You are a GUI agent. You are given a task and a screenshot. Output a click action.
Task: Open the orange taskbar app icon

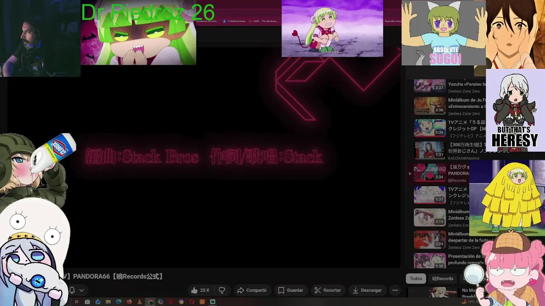click(x=202, y=302)
